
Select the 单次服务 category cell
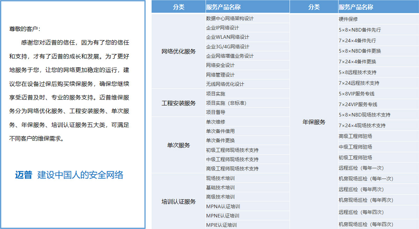click(x=178, y=145)
